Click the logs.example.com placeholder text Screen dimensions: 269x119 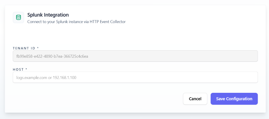[x=30, y=77]
